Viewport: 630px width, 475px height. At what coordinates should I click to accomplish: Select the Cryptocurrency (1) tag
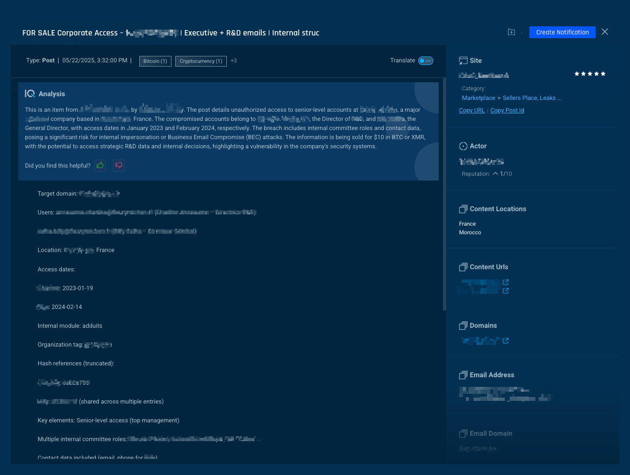pos(201,61)
